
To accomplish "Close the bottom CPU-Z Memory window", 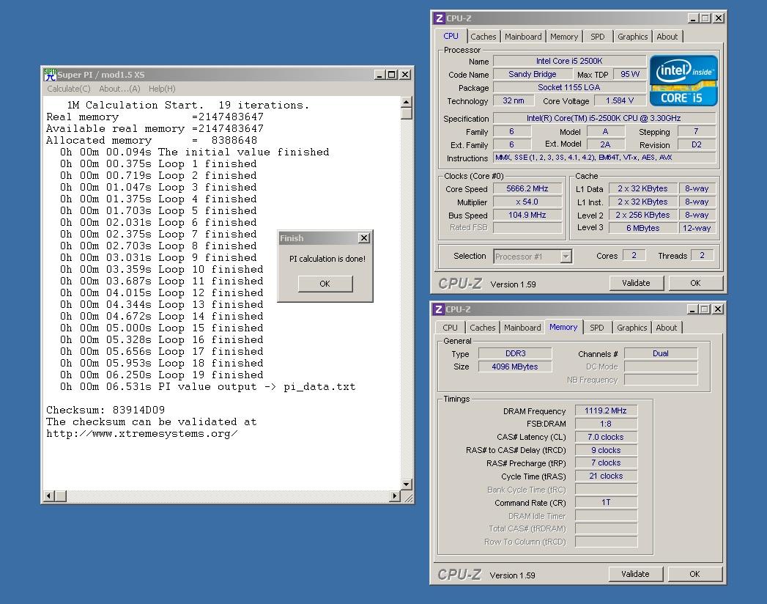I will point(718,309).
